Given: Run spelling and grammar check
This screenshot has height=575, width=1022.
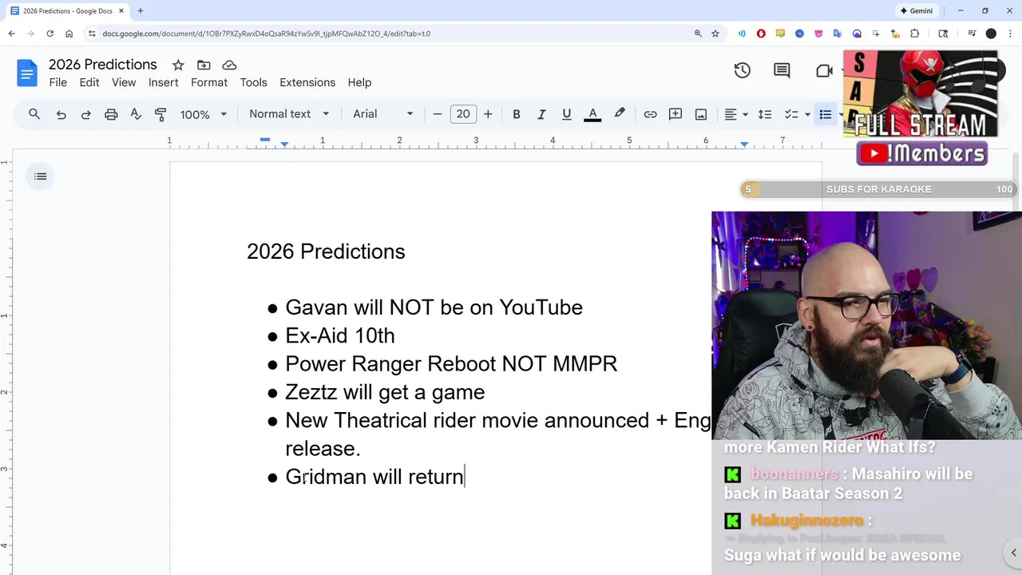Looking at the screenshot, I should (x=136, y=114).
